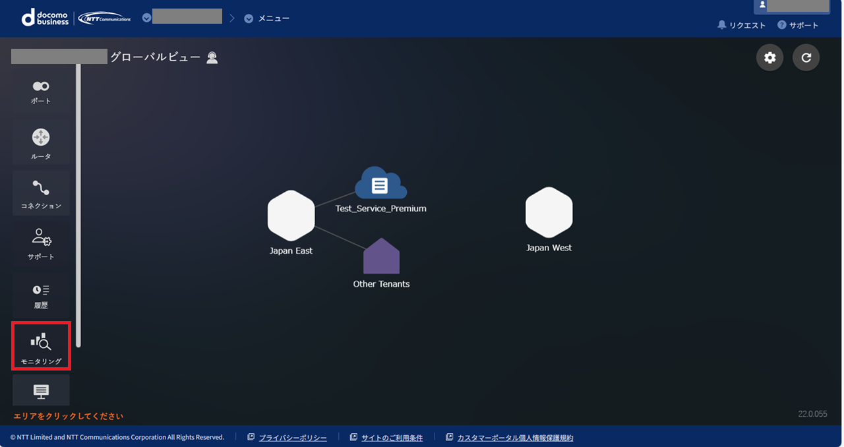Open the user account dropdown
Viewport: 844px width, 447px height.
[x=791, y=5]
